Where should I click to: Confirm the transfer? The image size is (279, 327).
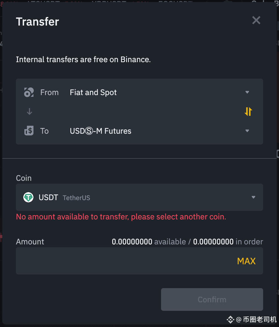212,299
